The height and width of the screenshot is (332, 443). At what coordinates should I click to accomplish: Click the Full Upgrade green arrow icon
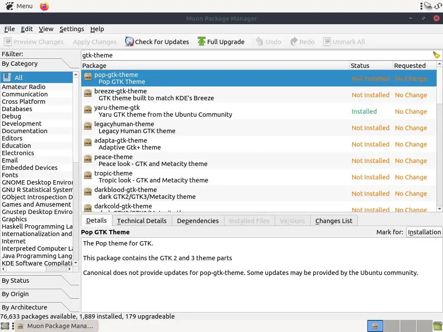tap(202, 41)
